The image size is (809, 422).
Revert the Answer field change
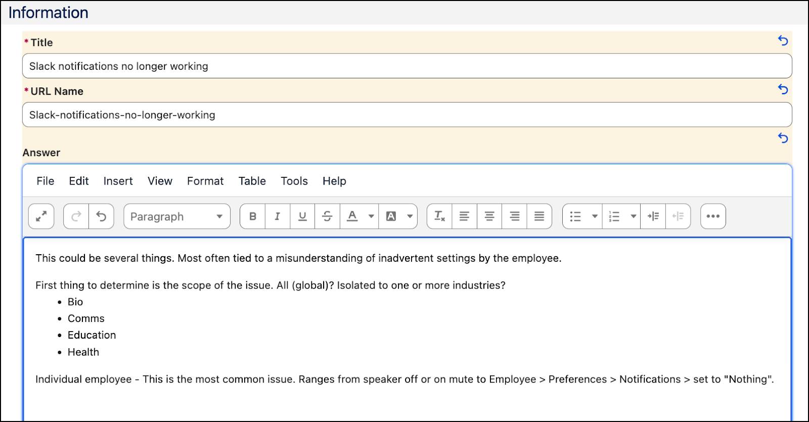click(x=783, y=138)
